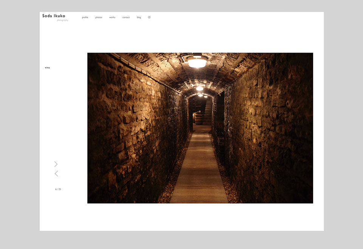Open the Instagram profile icon

coord(149,17)
